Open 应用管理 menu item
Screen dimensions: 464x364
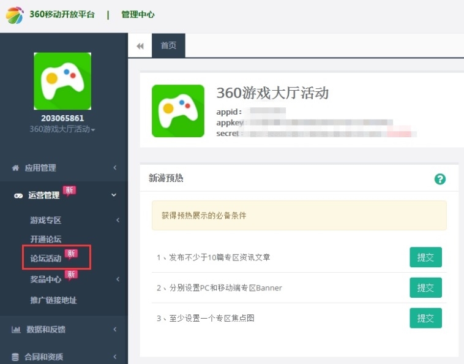coord(40,168)
